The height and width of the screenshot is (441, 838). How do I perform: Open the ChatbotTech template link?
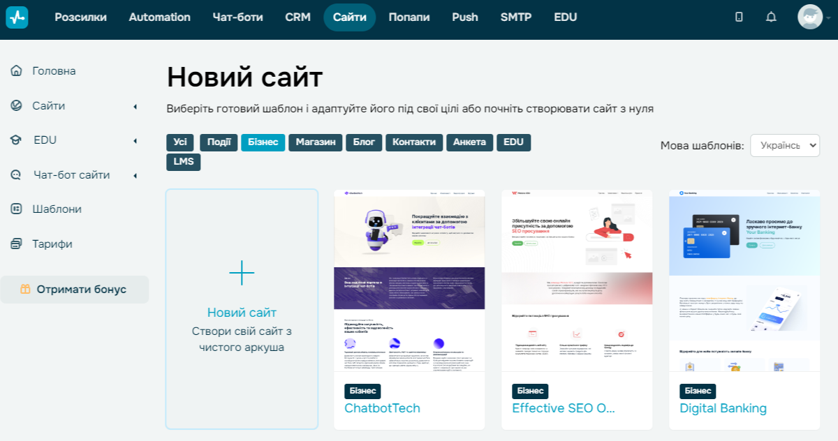pos(381,408)
